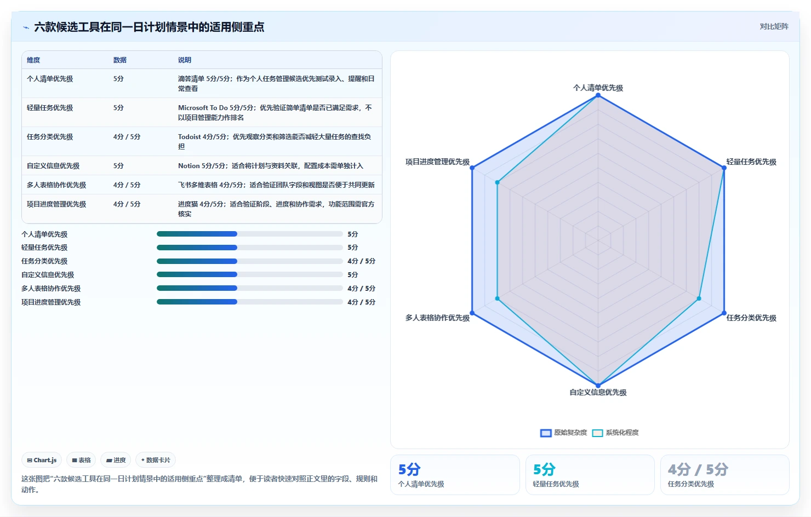Toggle the 原始复杂度 legend swatch

tap(546, 433)
